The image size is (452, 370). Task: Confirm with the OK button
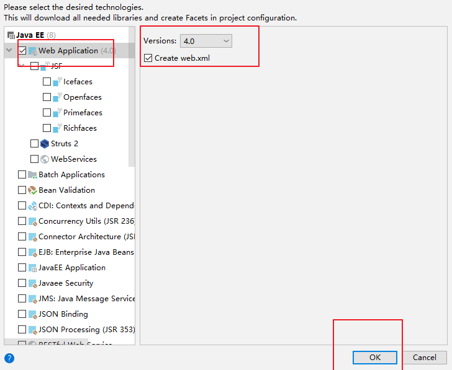pos(375,358)
